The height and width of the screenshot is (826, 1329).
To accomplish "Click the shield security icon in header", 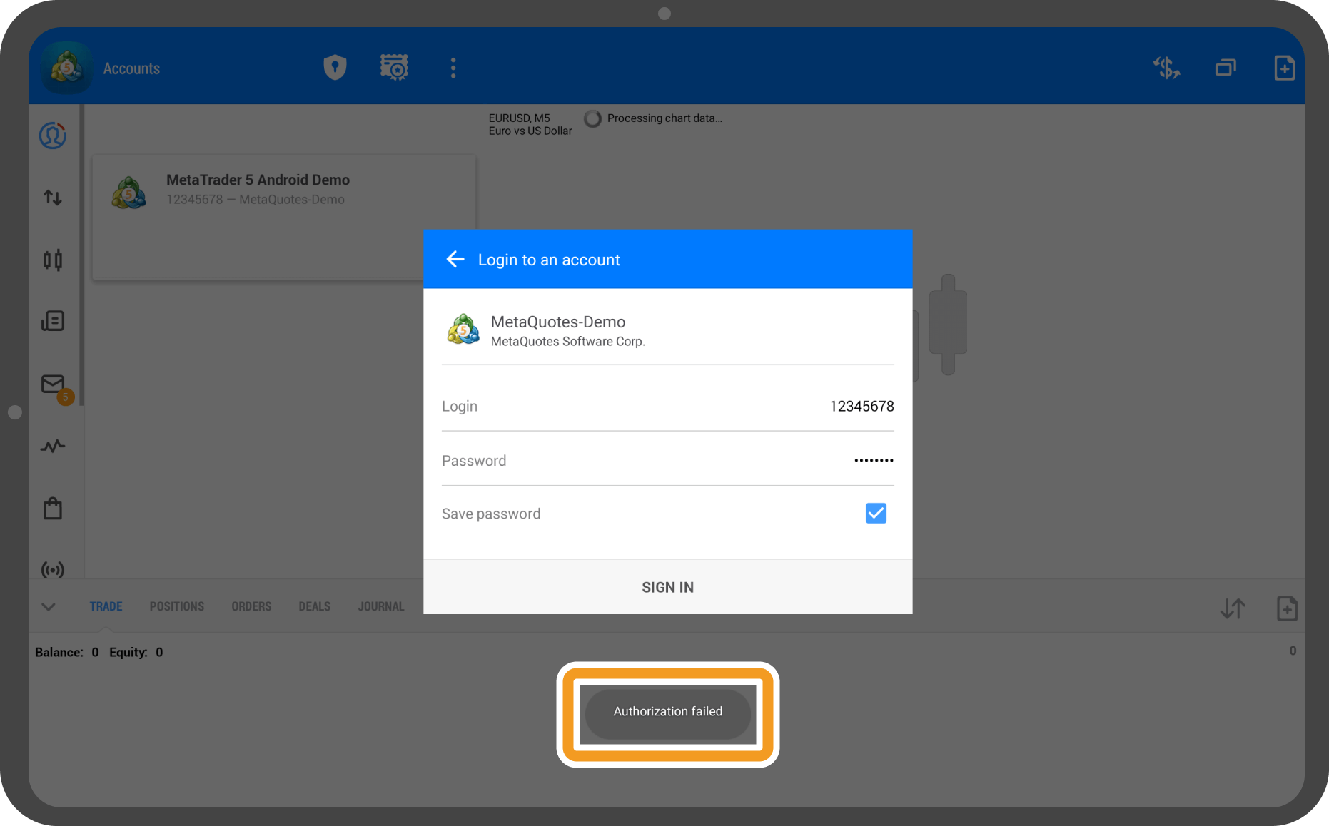I will [335, 68].
